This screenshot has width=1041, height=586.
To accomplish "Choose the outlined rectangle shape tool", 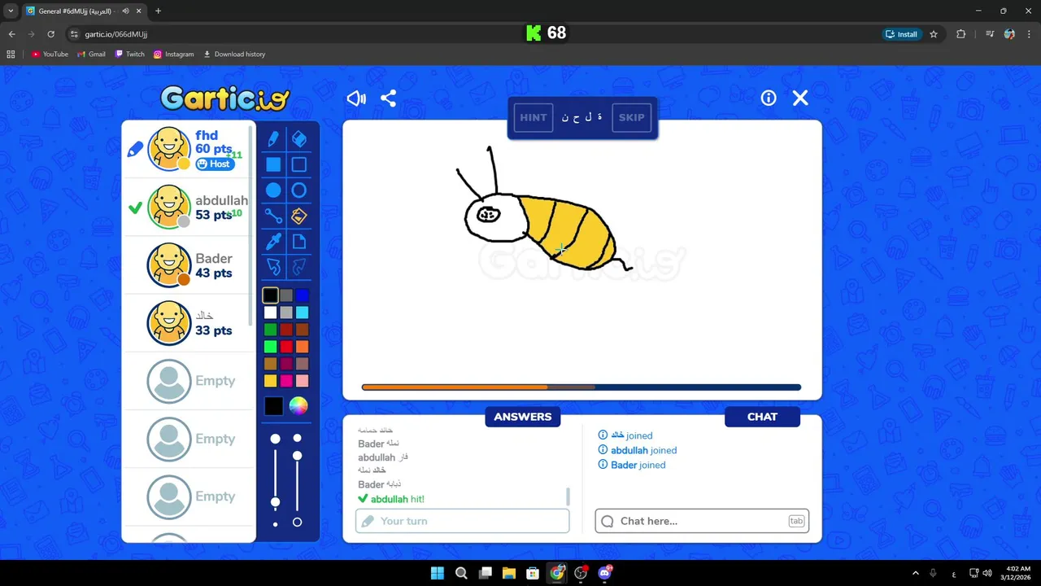I will [x=298, y=164].
